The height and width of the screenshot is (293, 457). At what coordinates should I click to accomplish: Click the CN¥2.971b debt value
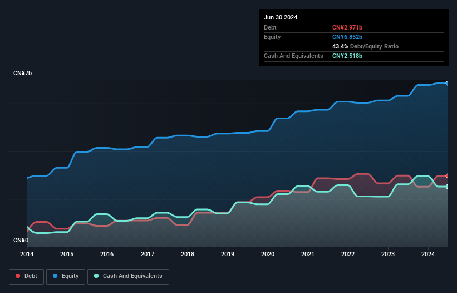click(x=347, y=27)
